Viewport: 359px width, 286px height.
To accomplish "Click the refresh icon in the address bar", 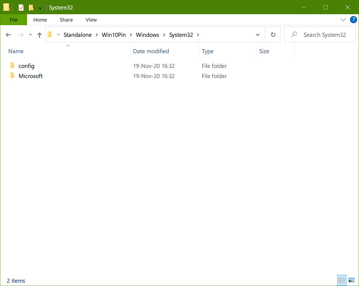I will (273, 35).
